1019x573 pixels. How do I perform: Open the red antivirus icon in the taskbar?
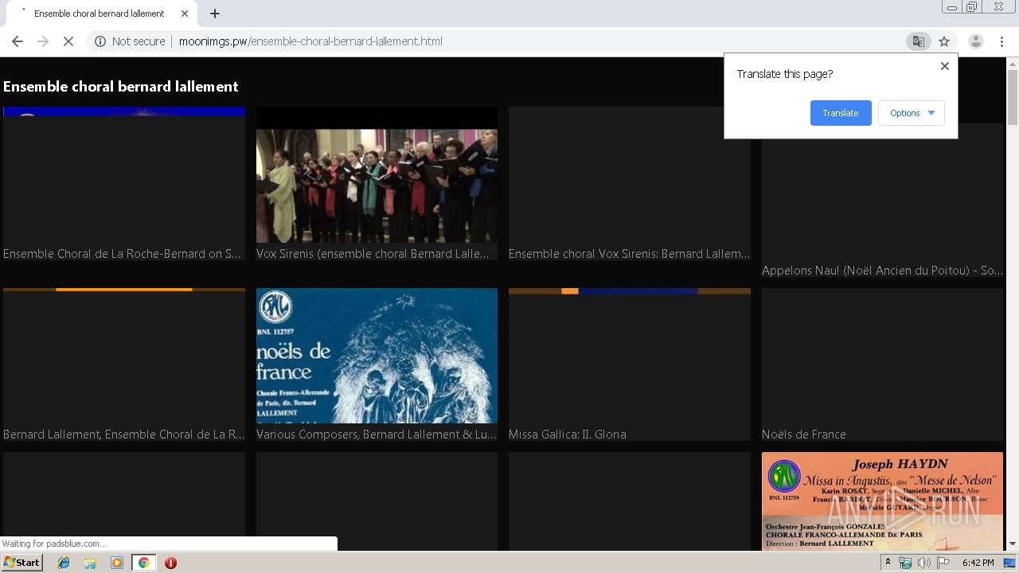pyautogui.click(x=170, y=563)
